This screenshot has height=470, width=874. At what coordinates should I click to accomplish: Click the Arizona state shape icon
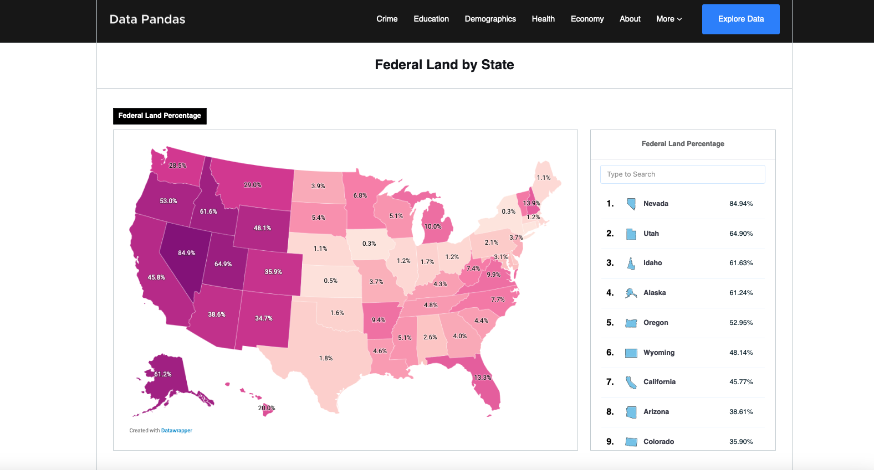tap(631, 412)
